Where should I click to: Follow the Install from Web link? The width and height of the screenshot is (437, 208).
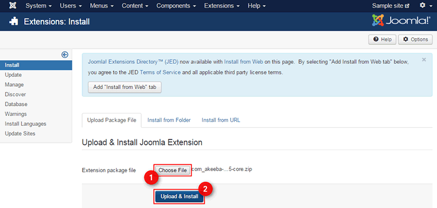point(244,62)
